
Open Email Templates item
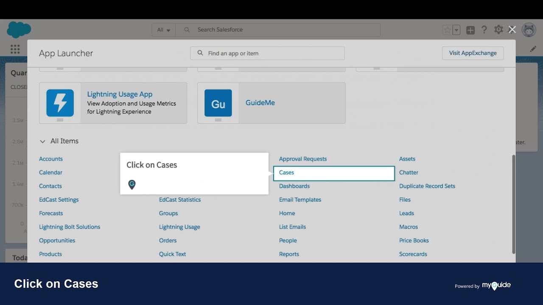[x=300, y=200]
